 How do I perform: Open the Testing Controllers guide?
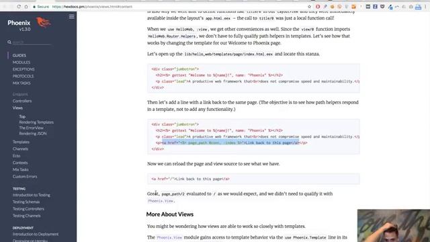(28, 209)
